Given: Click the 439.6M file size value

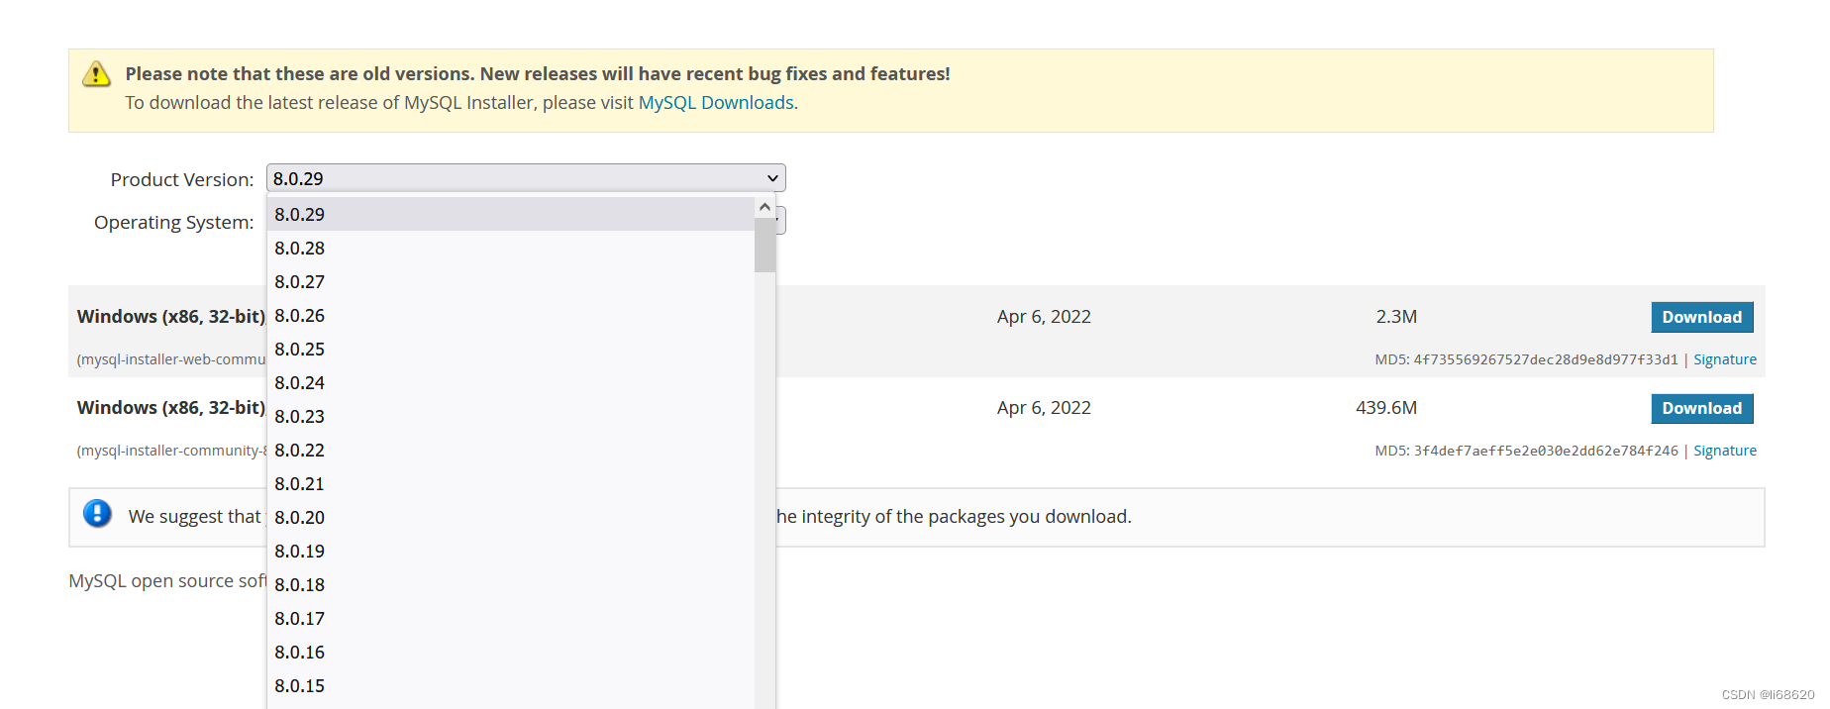Looking at the screenshot, I should click(1386, 408).
